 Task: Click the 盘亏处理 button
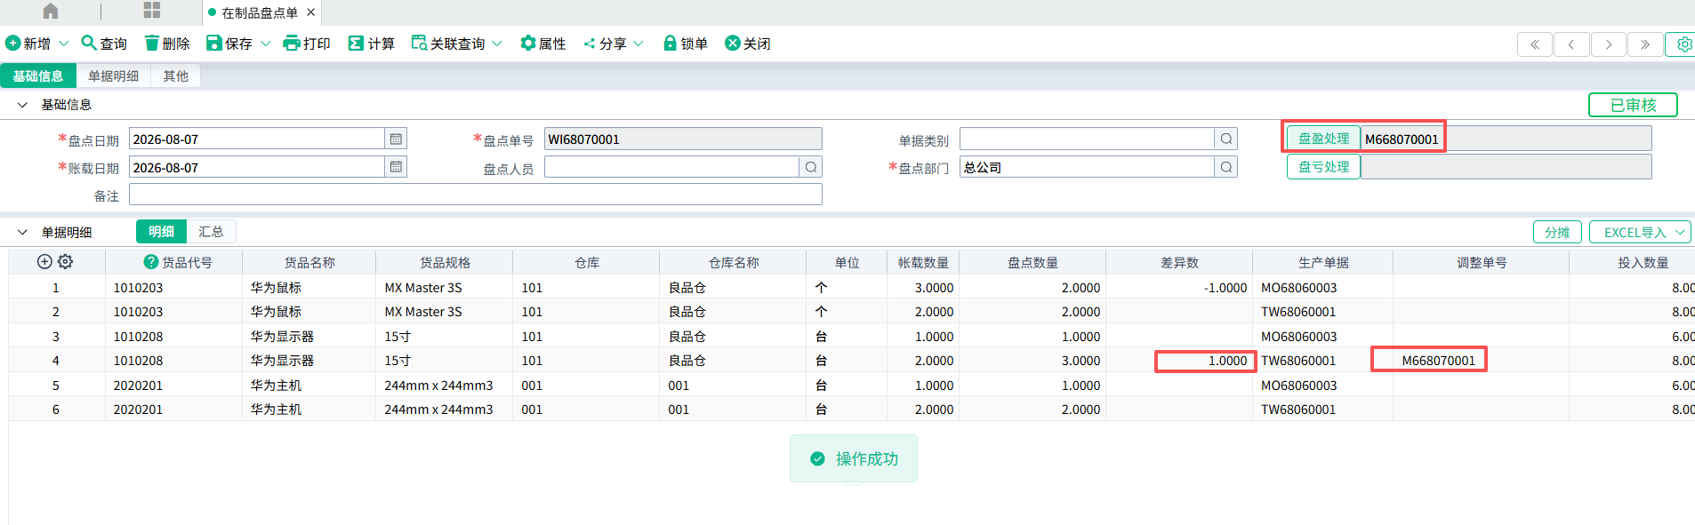point(1323,167)
